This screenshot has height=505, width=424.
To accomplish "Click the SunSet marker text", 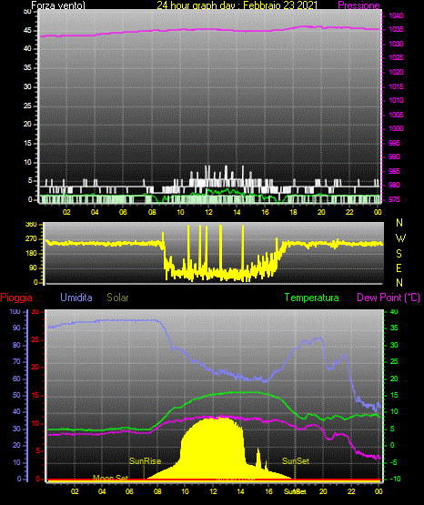I will [296, 461].
